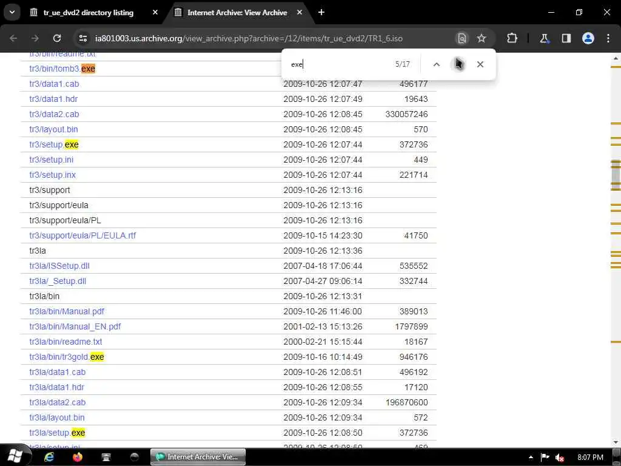Screen dimensions: 621x466
Task: Go to next find result
Action: point(458,64)
